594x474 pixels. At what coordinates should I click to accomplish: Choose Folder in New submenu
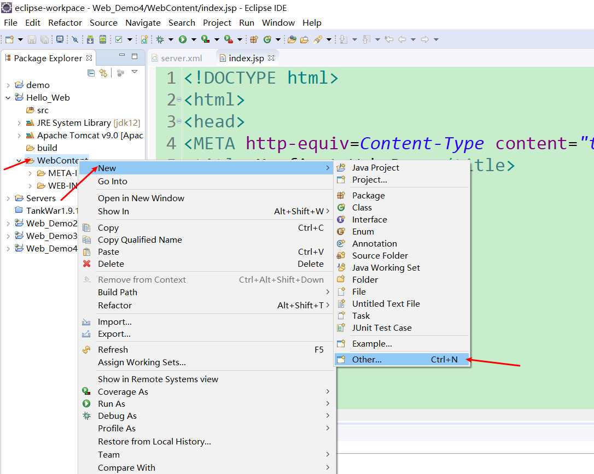coord(402,279)
